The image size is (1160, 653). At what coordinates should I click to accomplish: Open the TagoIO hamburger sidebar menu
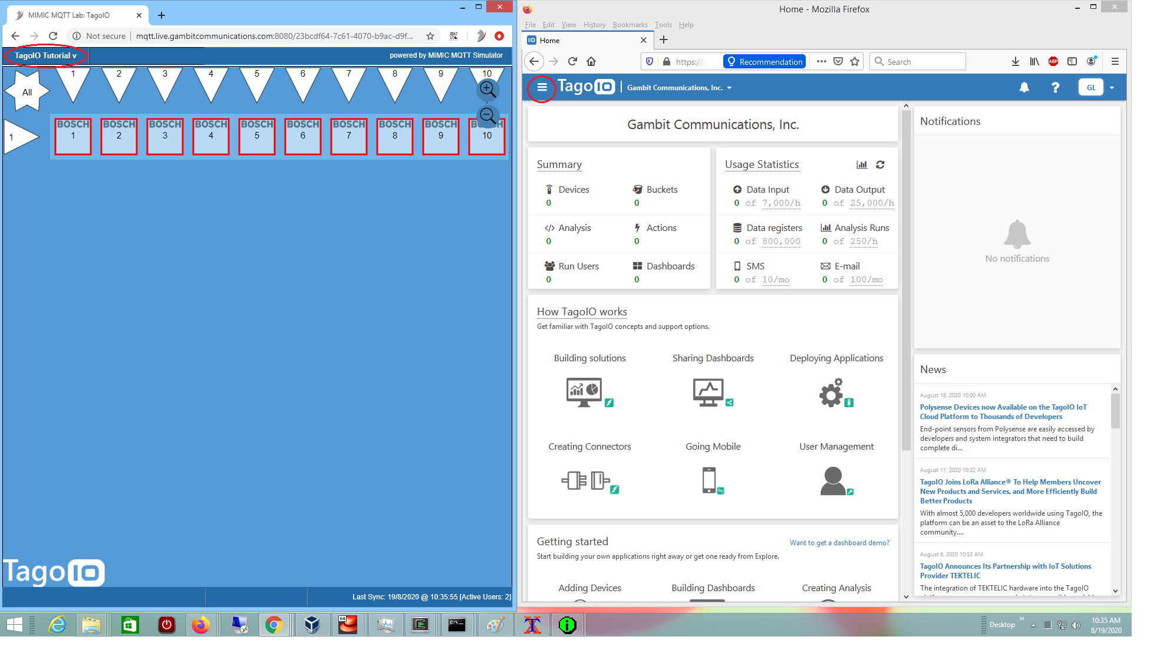pyautogui.click(x=542, y=88)
